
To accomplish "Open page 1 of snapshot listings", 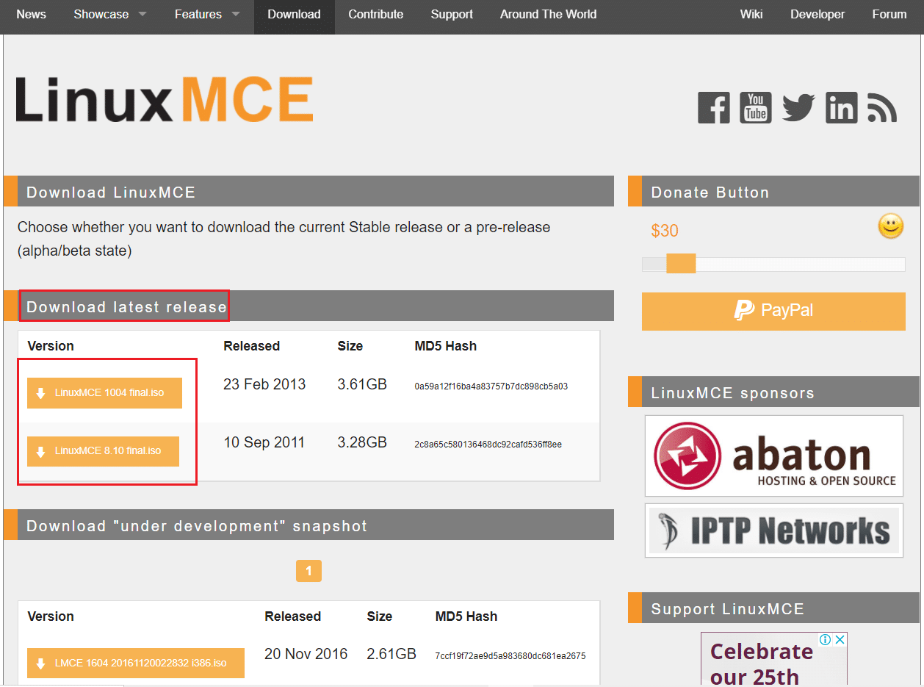I will (x=308, y=570).
